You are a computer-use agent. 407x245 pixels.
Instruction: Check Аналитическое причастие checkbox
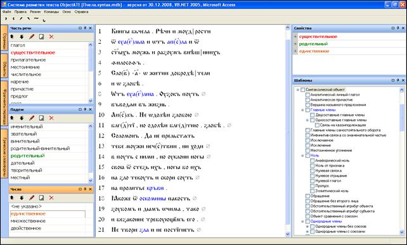307,100
